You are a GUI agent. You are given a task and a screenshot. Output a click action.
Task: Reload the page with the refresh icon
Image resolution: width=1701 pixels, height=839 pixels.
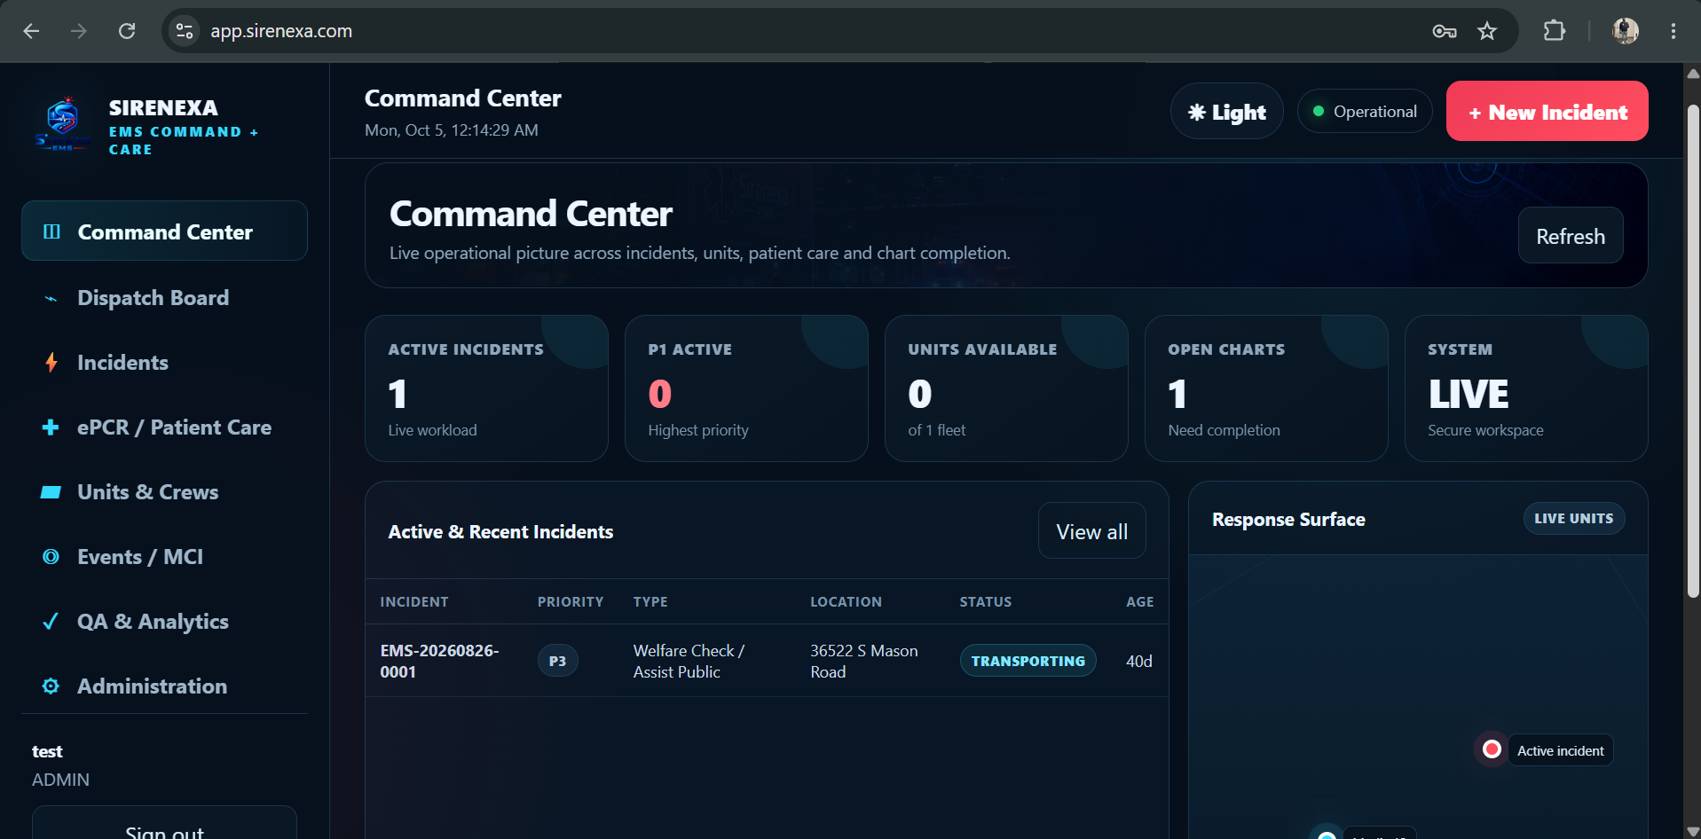click(127, 31)
